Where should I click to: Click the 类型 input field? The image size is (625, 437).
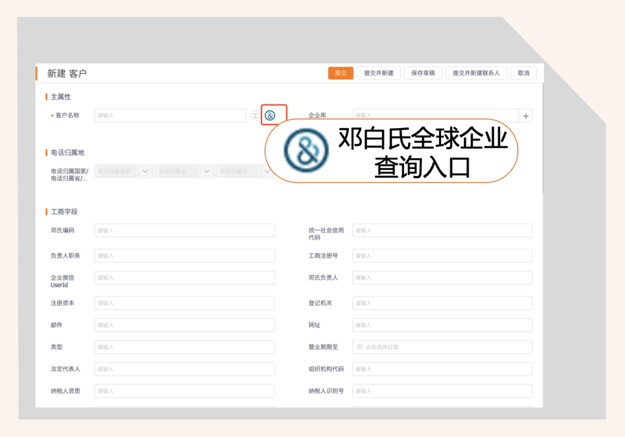point(185,347)
